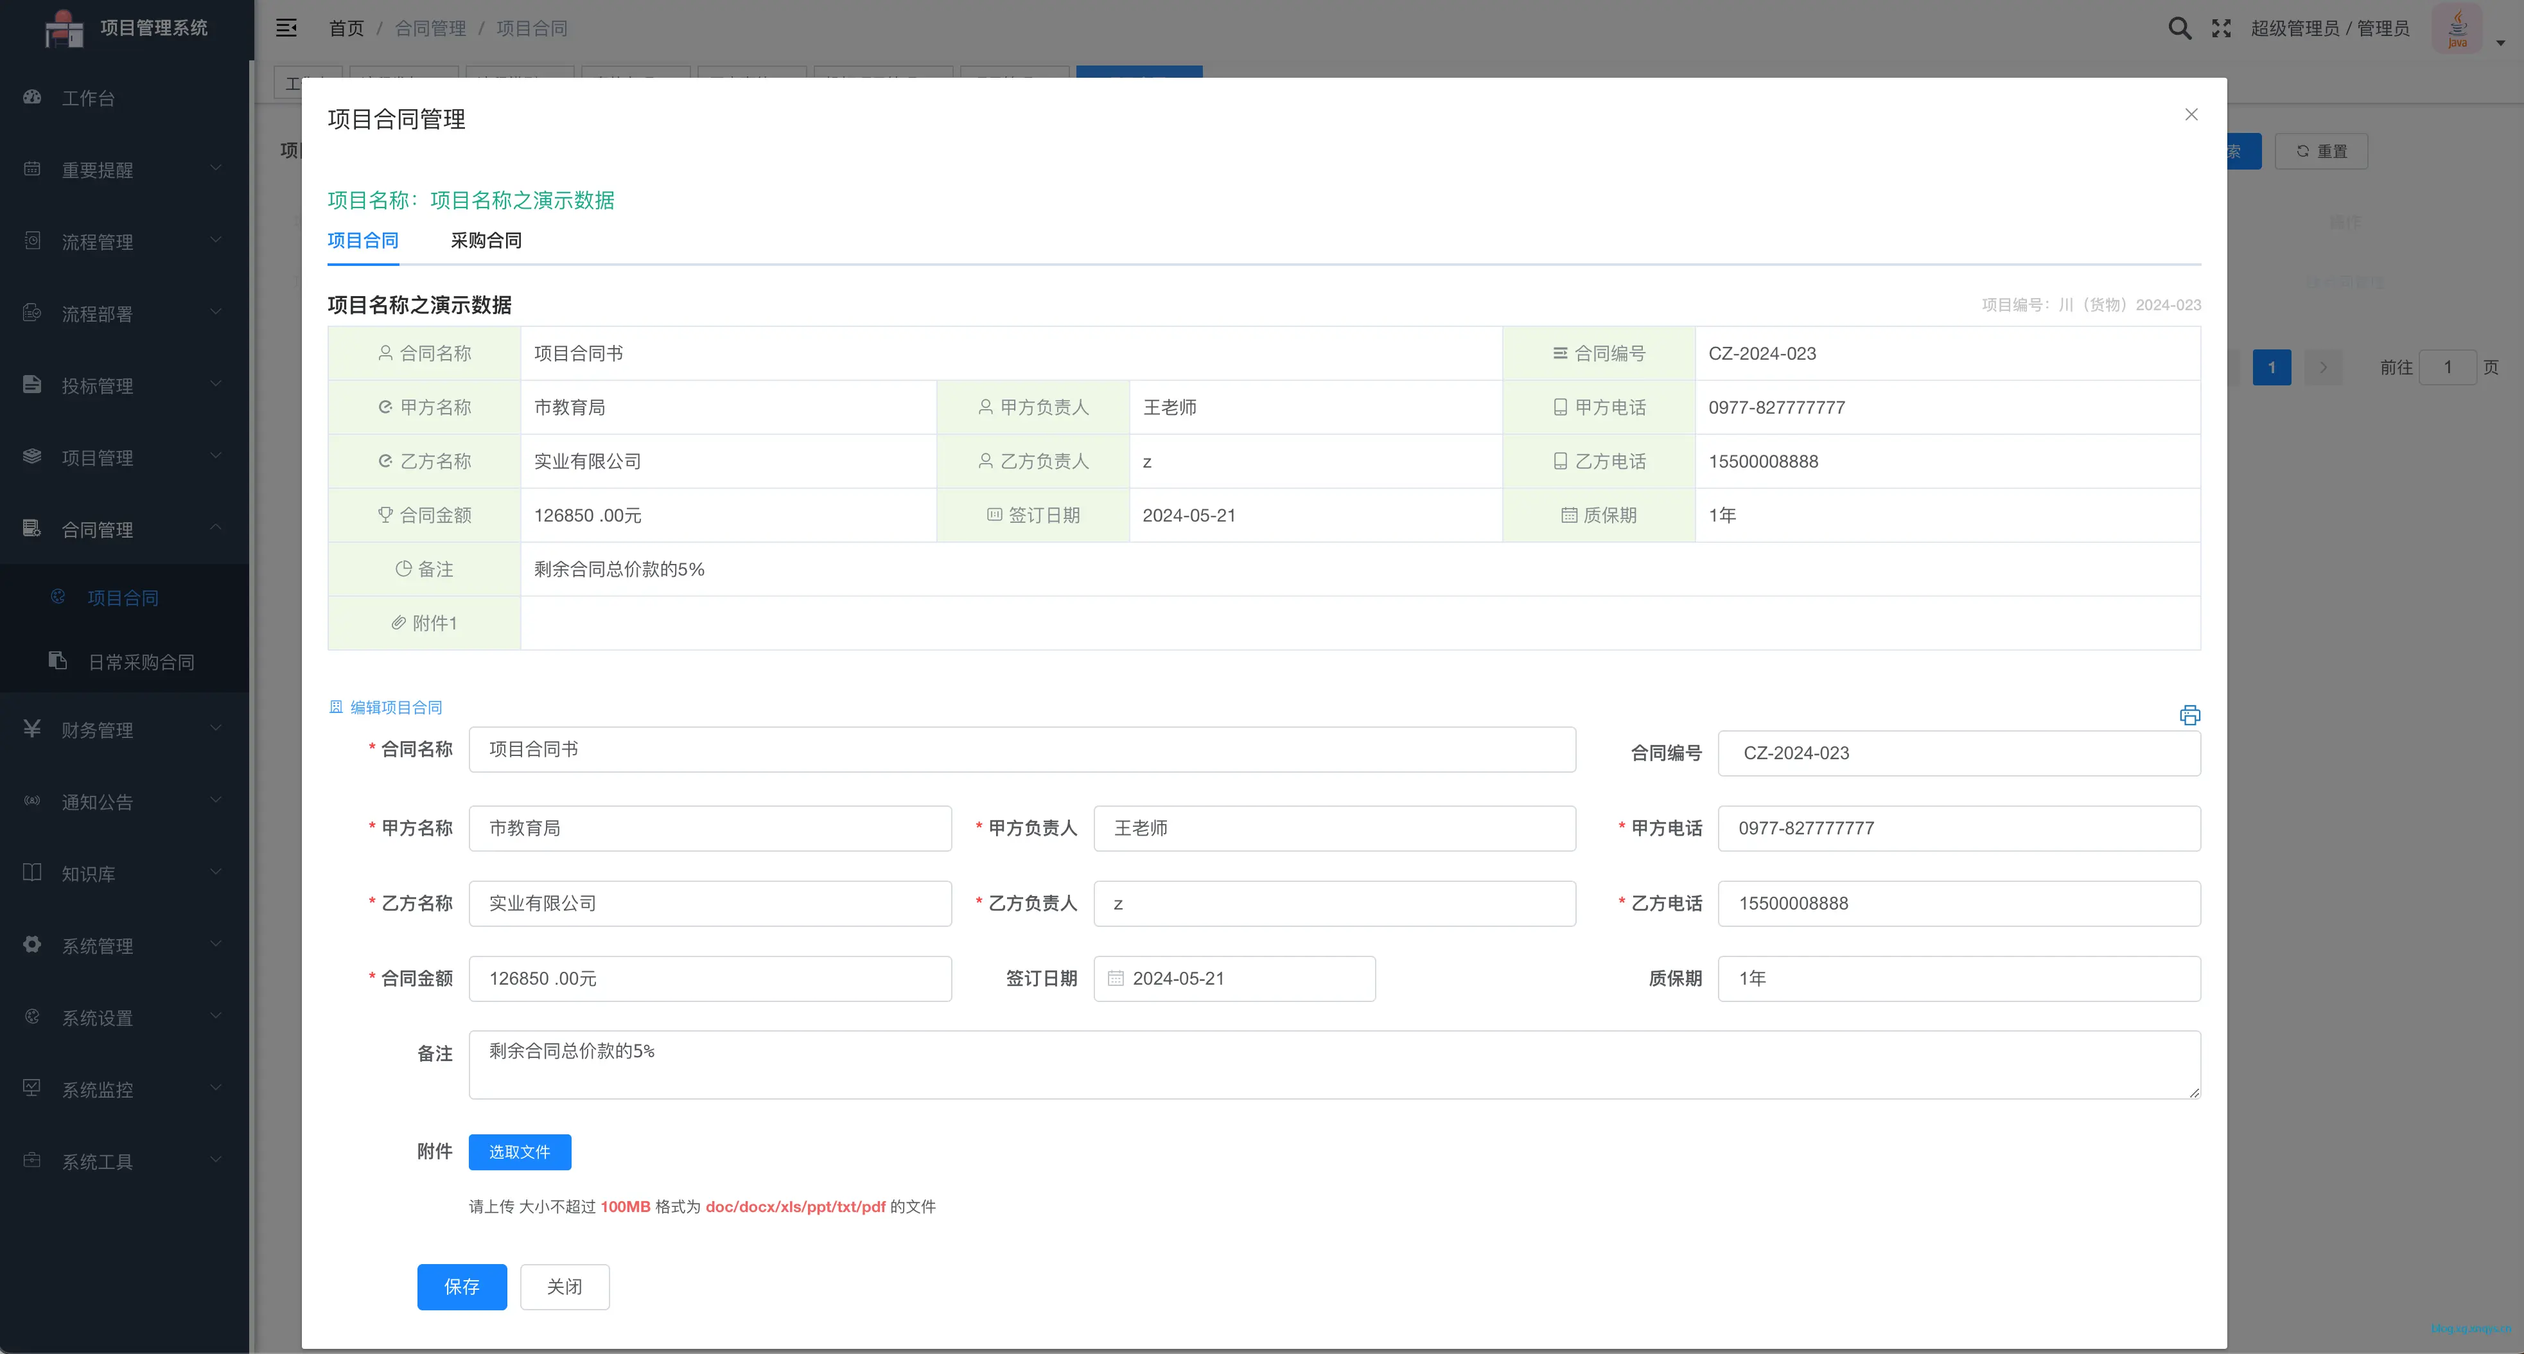Click the search icon in the top bar
2524x1354 pixels.
[x=2179, y=28]
